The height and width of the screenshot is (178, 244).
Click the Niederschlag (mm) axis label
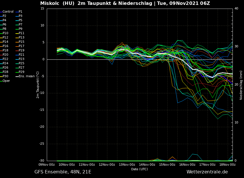click(241, 85)
